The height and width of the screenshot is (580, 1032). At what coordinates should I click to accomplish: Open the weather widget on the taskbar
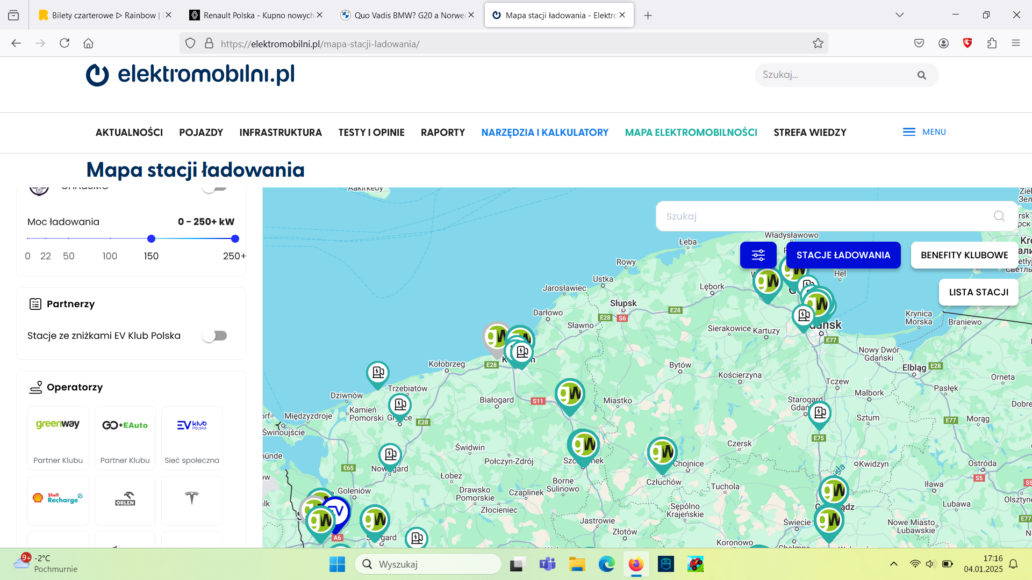[x=46, y=563]
